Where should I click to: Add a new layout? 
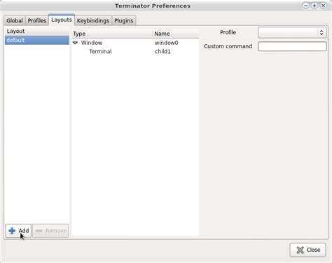point(18,231)
